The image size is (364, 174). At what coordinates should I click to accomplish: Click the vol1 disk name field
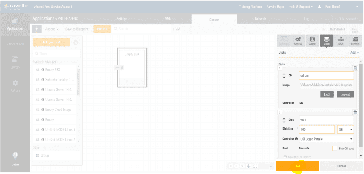coord(326,120)
